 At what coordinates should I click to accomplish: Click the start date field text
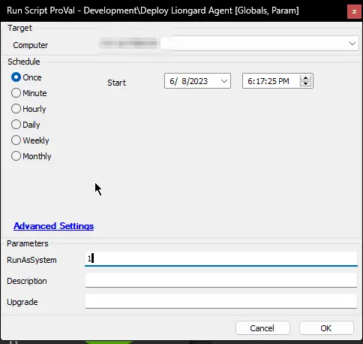click(189, 81)
